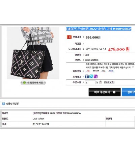This screenshot has height=152, width=135.
Task: Click the red 476,000 원 member price
Action: tap(119, 49)
